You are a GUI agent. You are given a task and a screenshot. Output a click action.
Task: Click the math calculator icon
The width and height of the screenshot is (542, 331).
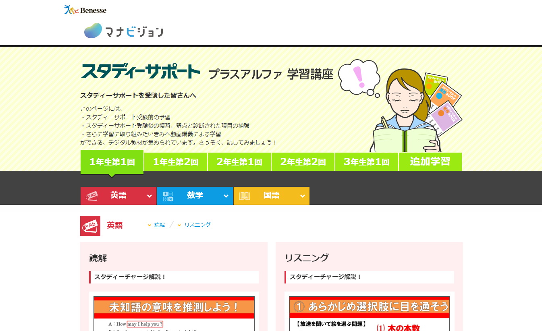click(x=168, y=196)
